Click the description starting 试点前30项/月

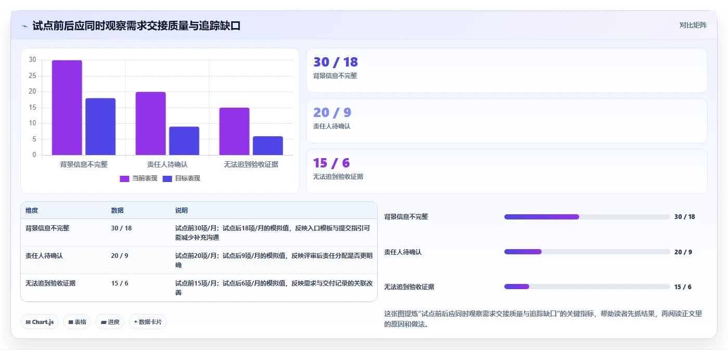point(274,232)
